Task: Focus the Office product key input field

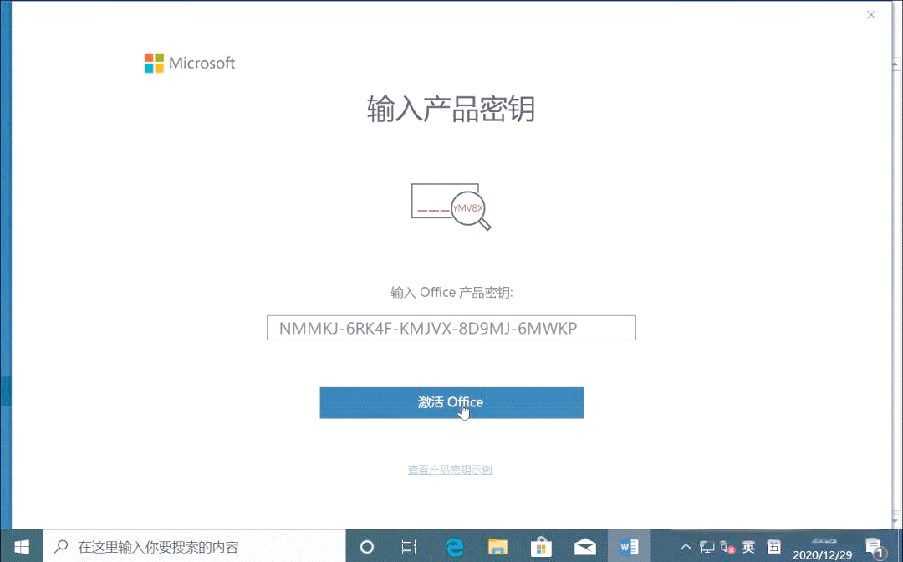Action: (x=451, y=328)
